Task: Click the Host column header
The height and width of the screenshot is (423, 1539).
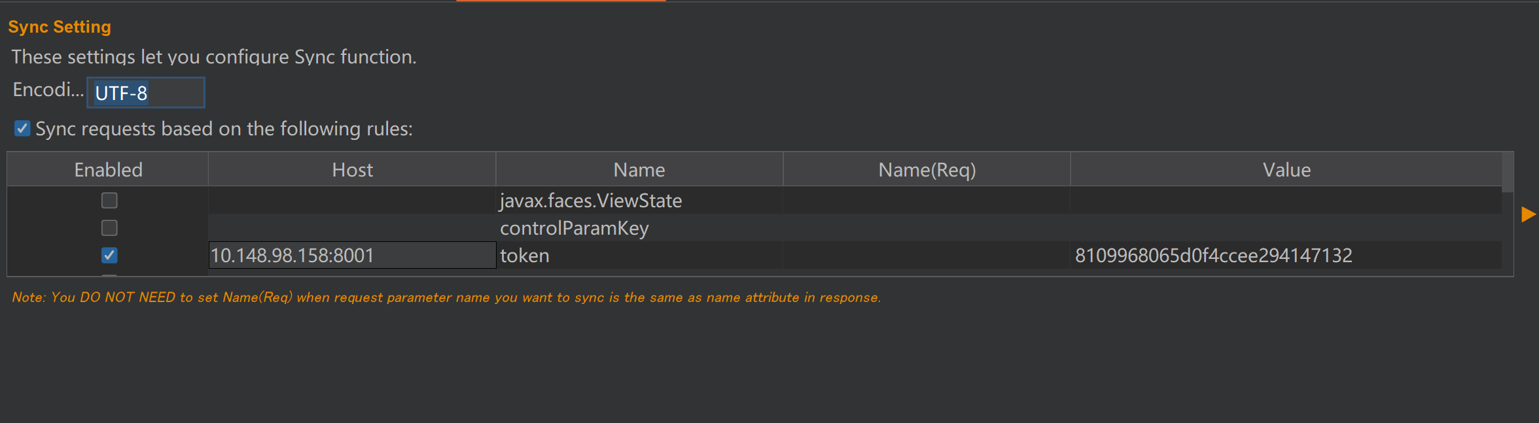Action: 352,170
